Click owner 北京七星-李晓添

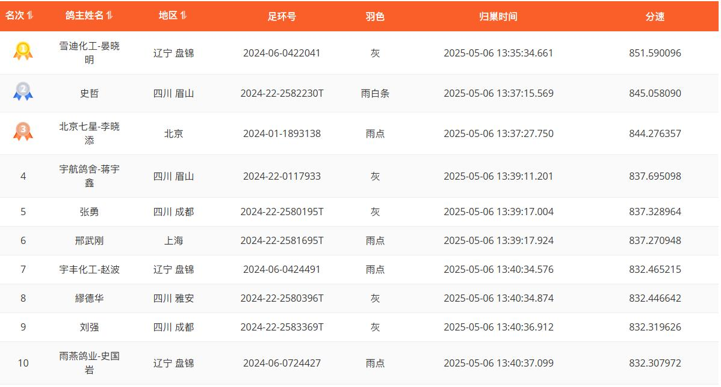89,133
